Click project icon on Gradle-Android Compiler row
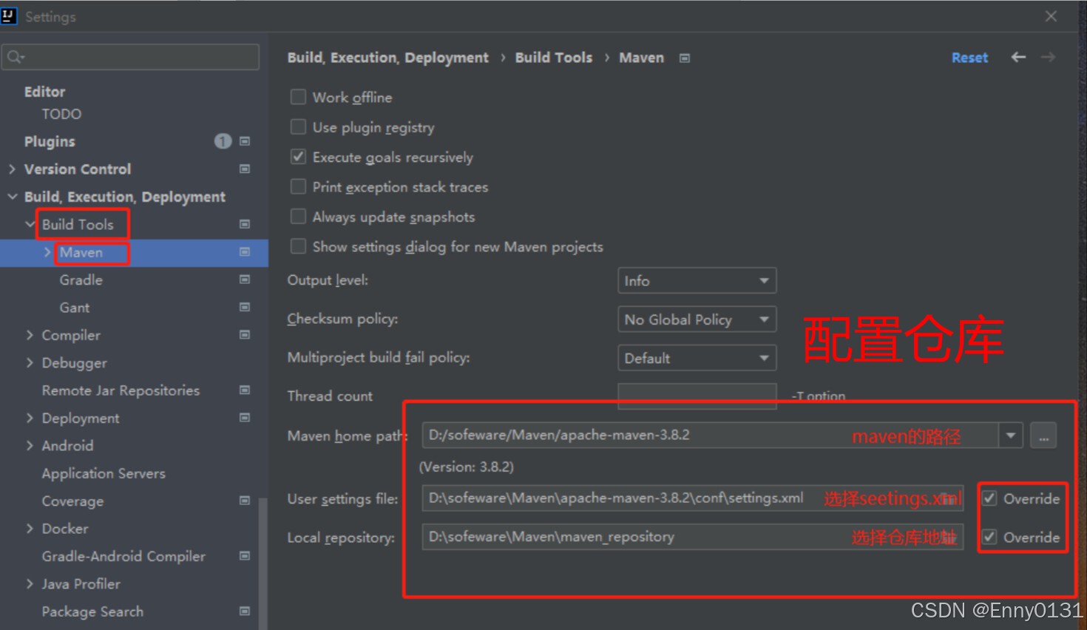This screenshot has width=1087, height=630. pos(245,556)
